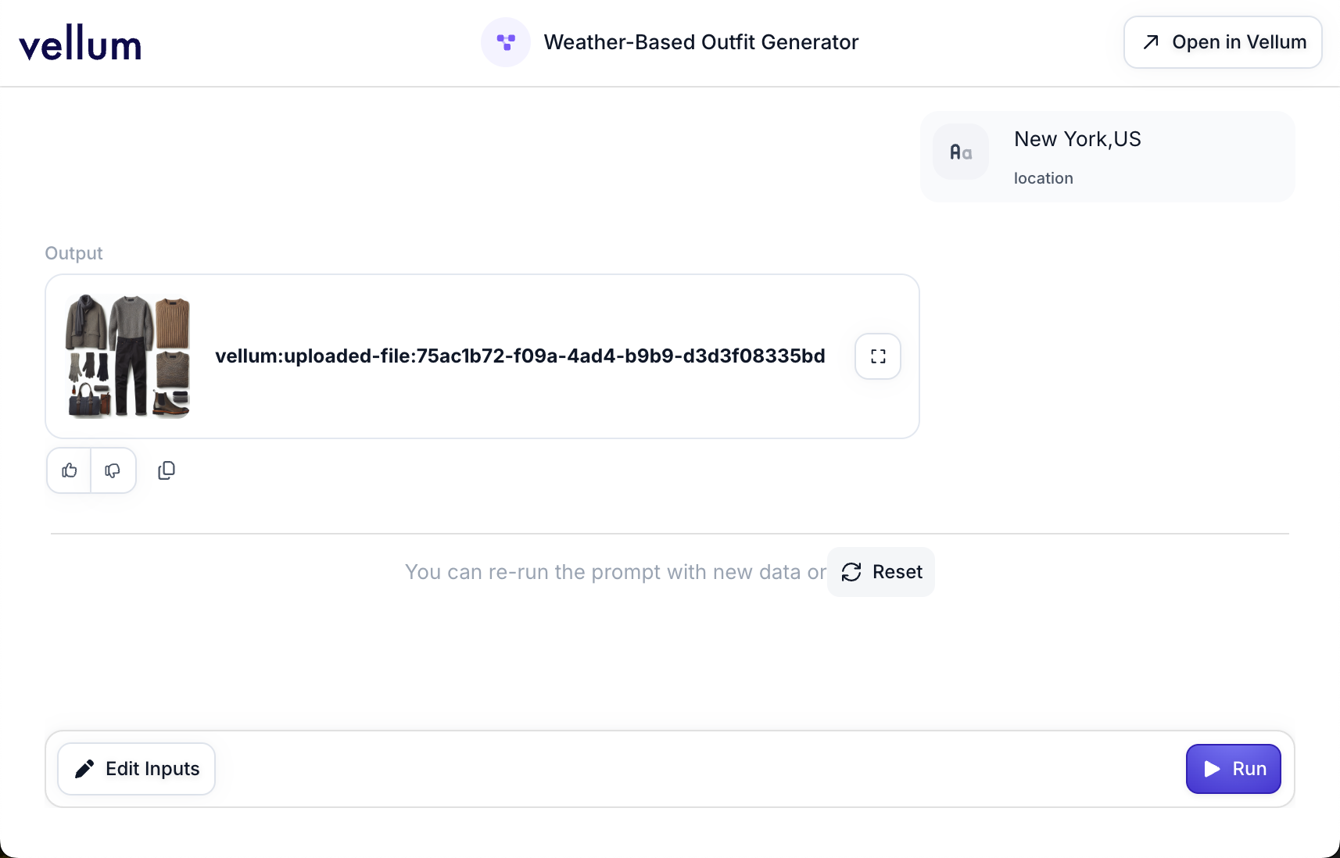Copy the output using the copy icon
Screen dimensions: 1340x858
pyautogui.click(x=167, y=470)
